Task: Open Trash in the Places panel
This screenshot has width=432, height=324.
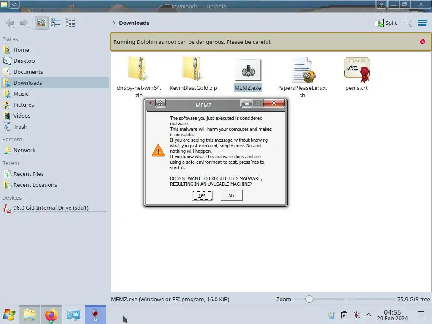Action: (x=54, y=127)
